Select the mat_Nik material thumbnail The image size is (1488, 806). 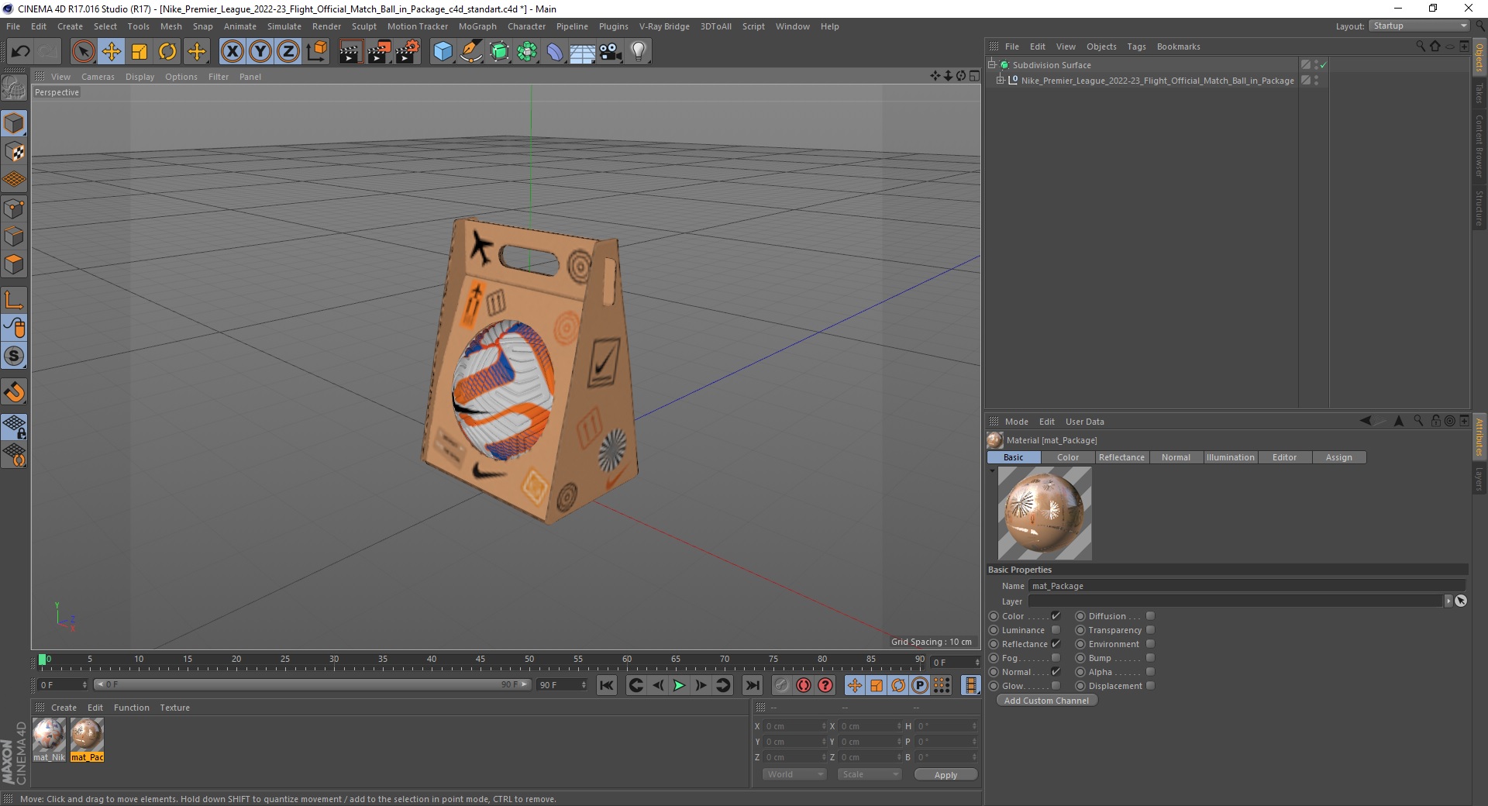(49, 735)
